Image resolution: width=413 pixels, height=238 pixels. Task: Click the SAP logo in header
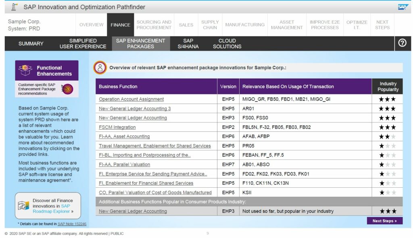coord(402,7)
